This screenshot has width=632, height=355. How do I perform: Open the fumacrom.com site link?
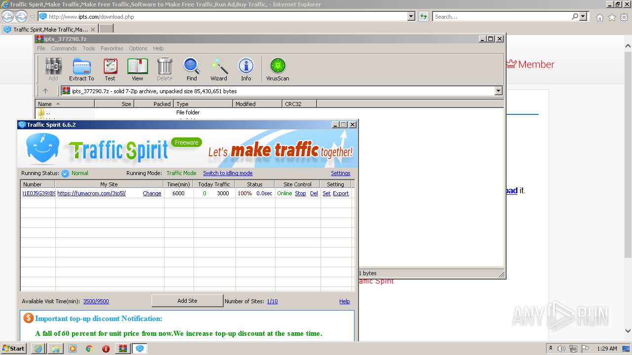91,193
